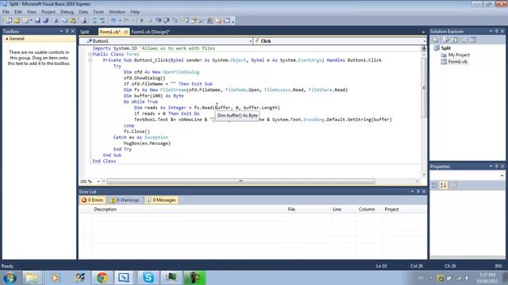Open Windows Start menu

tap(10, 278)
